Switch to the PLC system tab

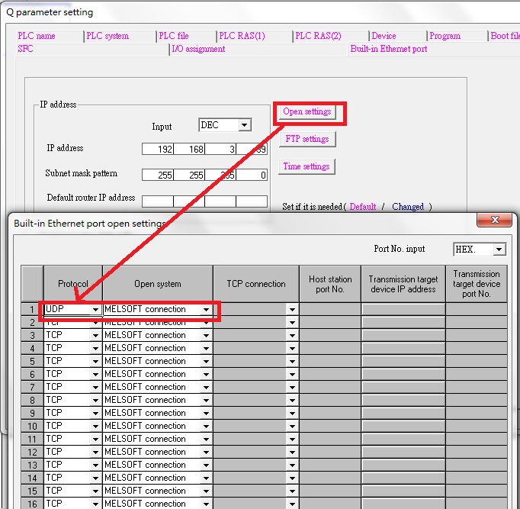pyautogui.click(x=108, y=36)
